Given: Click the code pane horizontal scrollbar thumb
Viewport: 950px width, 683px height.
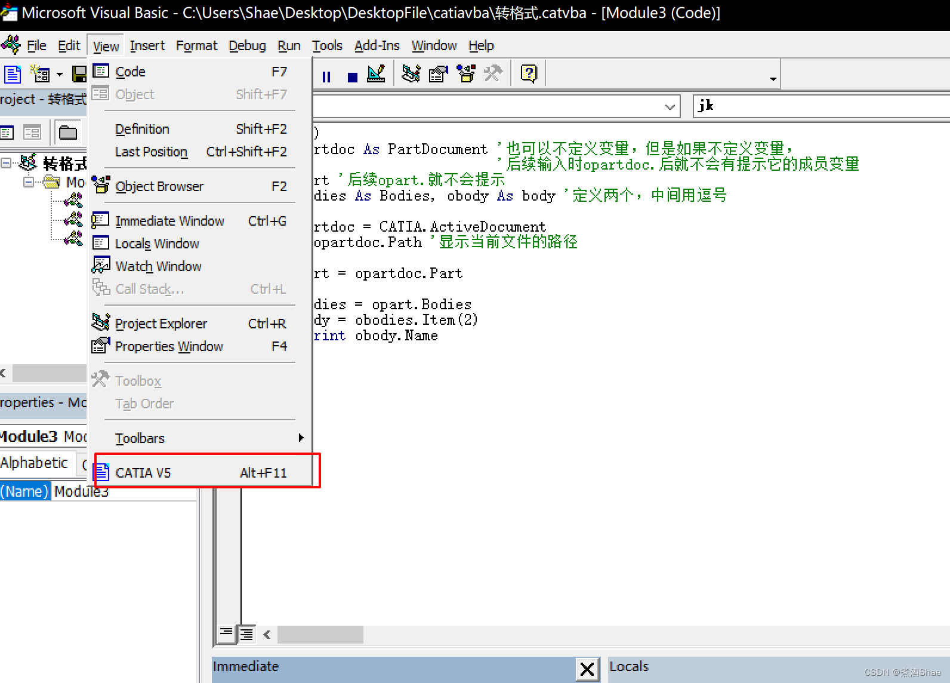Looking at the screenshot, I should click(x=320, y=635).
